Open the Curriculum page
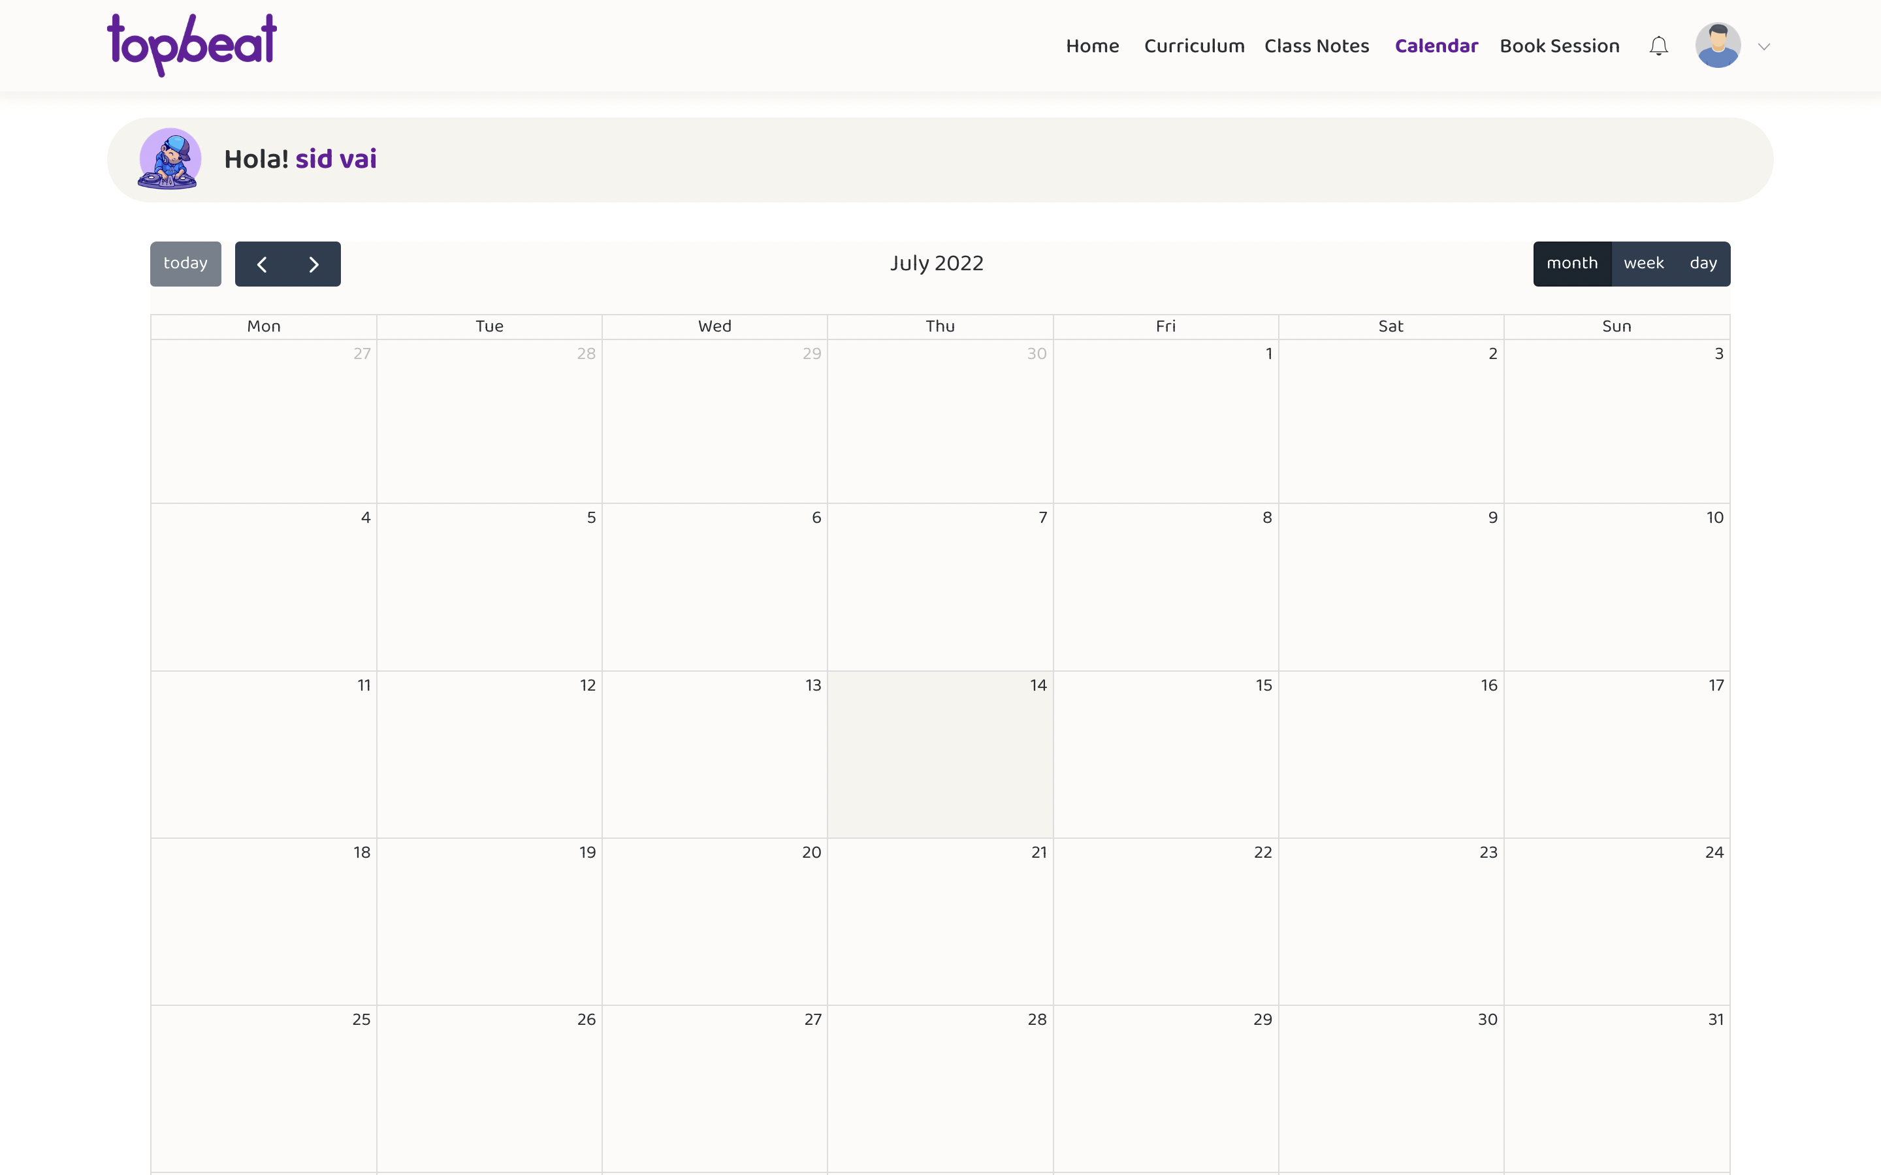 coord(1194,46)
